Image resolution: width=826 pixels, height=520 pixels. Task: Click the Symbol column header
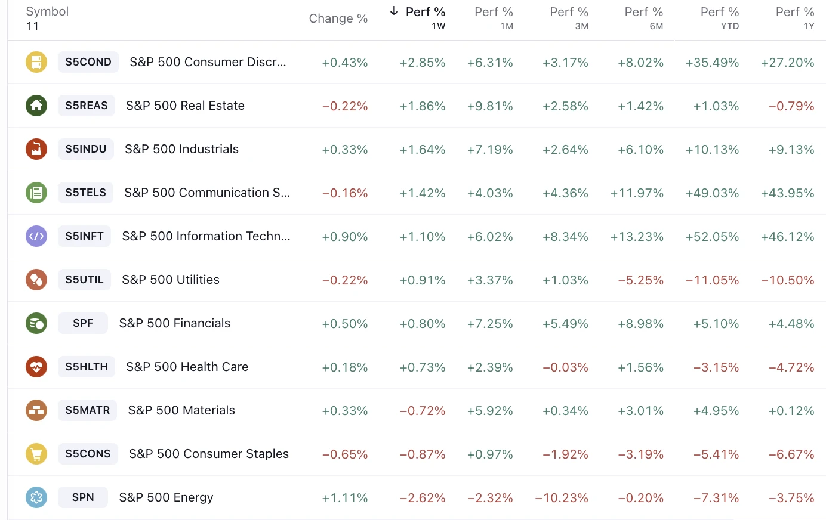pyautogui.click(x=47, y=11)
